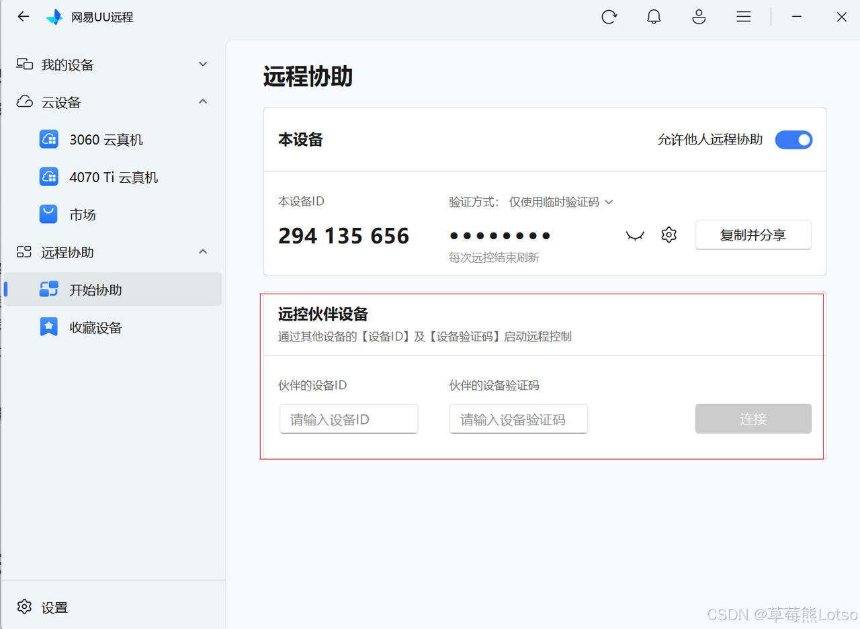Show the hidden verification code
This screenshot has height=629, width=860.
[635, 235]
